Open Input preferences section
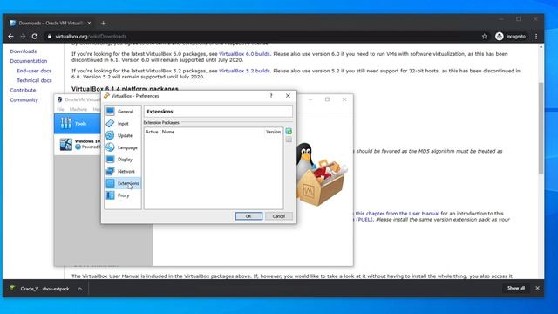The image size is (558, 314). tap(123, 124)
